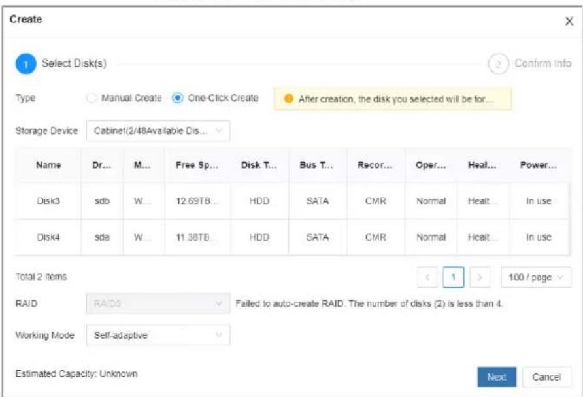The width and height of the screenshot is (583, 397).
Task: Click HDD cell in Disk3 row
Action: pyautogui.click(x=259, y=201)
